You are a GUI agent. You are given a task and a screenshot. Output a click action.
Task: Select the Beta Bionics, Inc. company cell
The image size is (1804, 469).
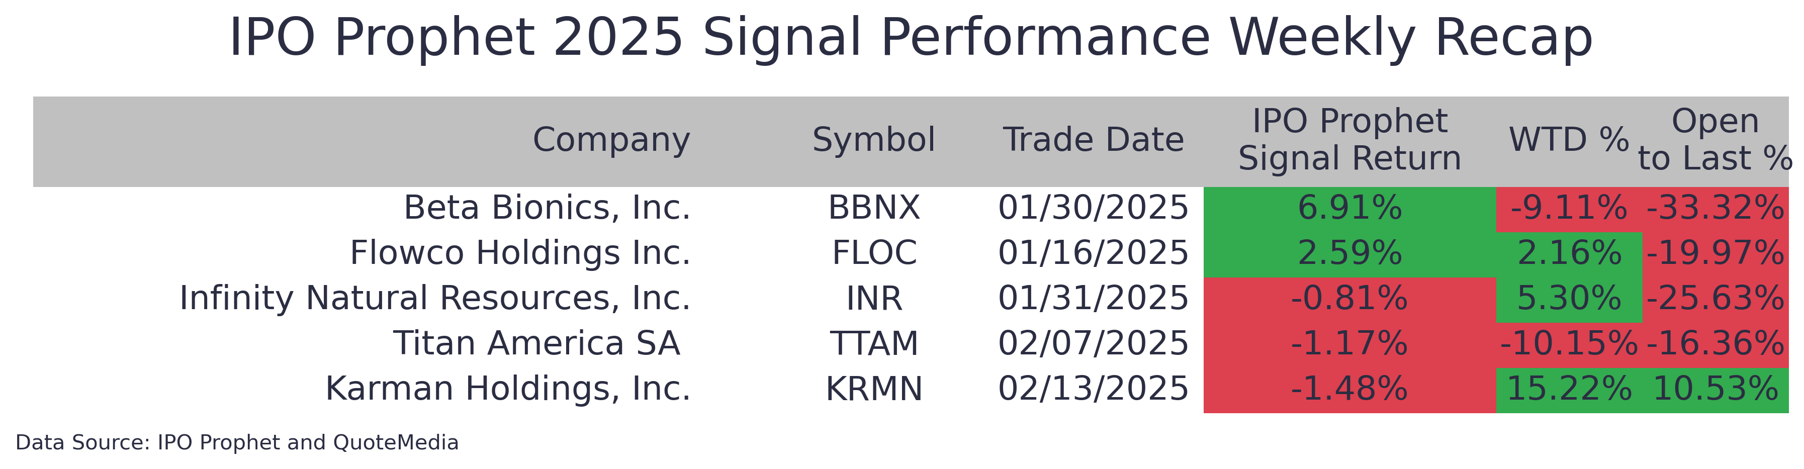tap(547, 208)
